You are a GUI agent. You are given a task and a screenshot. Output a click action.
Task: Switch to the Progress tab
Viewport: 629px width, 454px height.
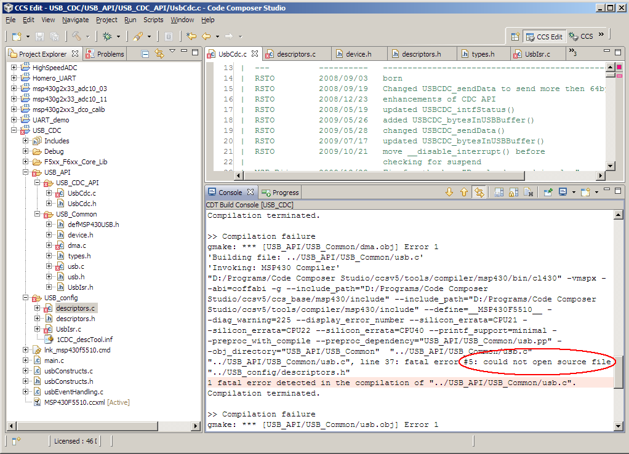(x=281, y=193)
